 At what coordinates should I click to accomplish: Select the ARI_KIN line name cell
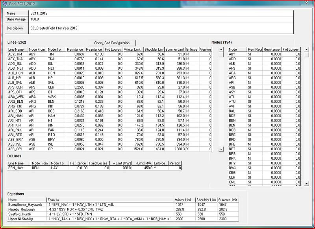click(17, 125)
